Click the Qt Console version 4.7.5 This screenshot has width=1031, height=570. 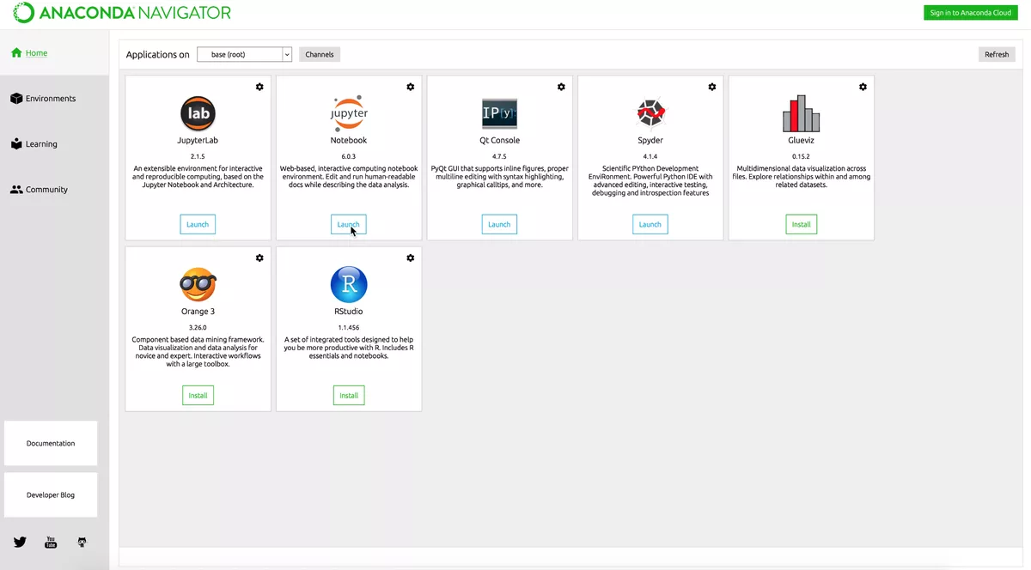tap(499, 157)
